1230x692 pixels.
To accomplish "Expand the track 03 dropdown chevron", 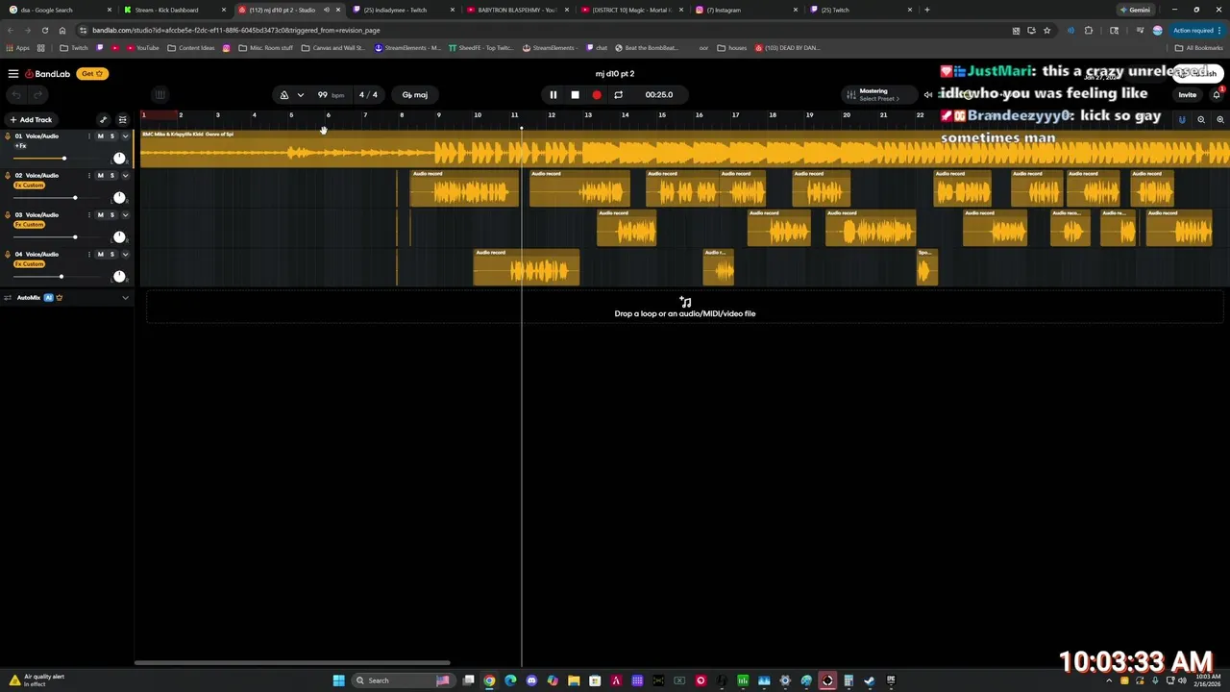I will (x=125, y=215).
